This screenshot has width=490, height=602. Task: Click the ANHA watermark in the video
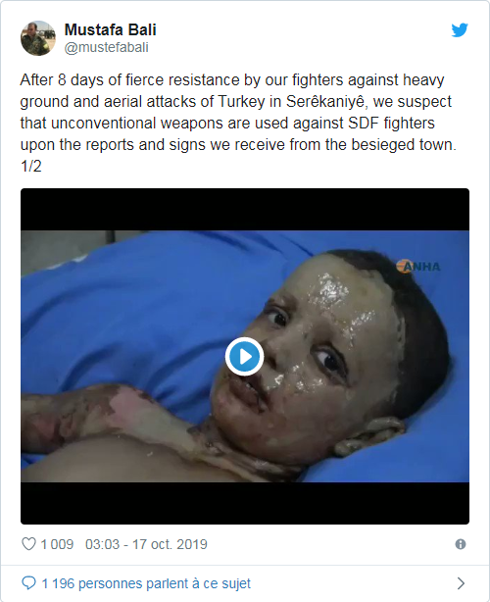pyautogui.click(x=418, y=266)
